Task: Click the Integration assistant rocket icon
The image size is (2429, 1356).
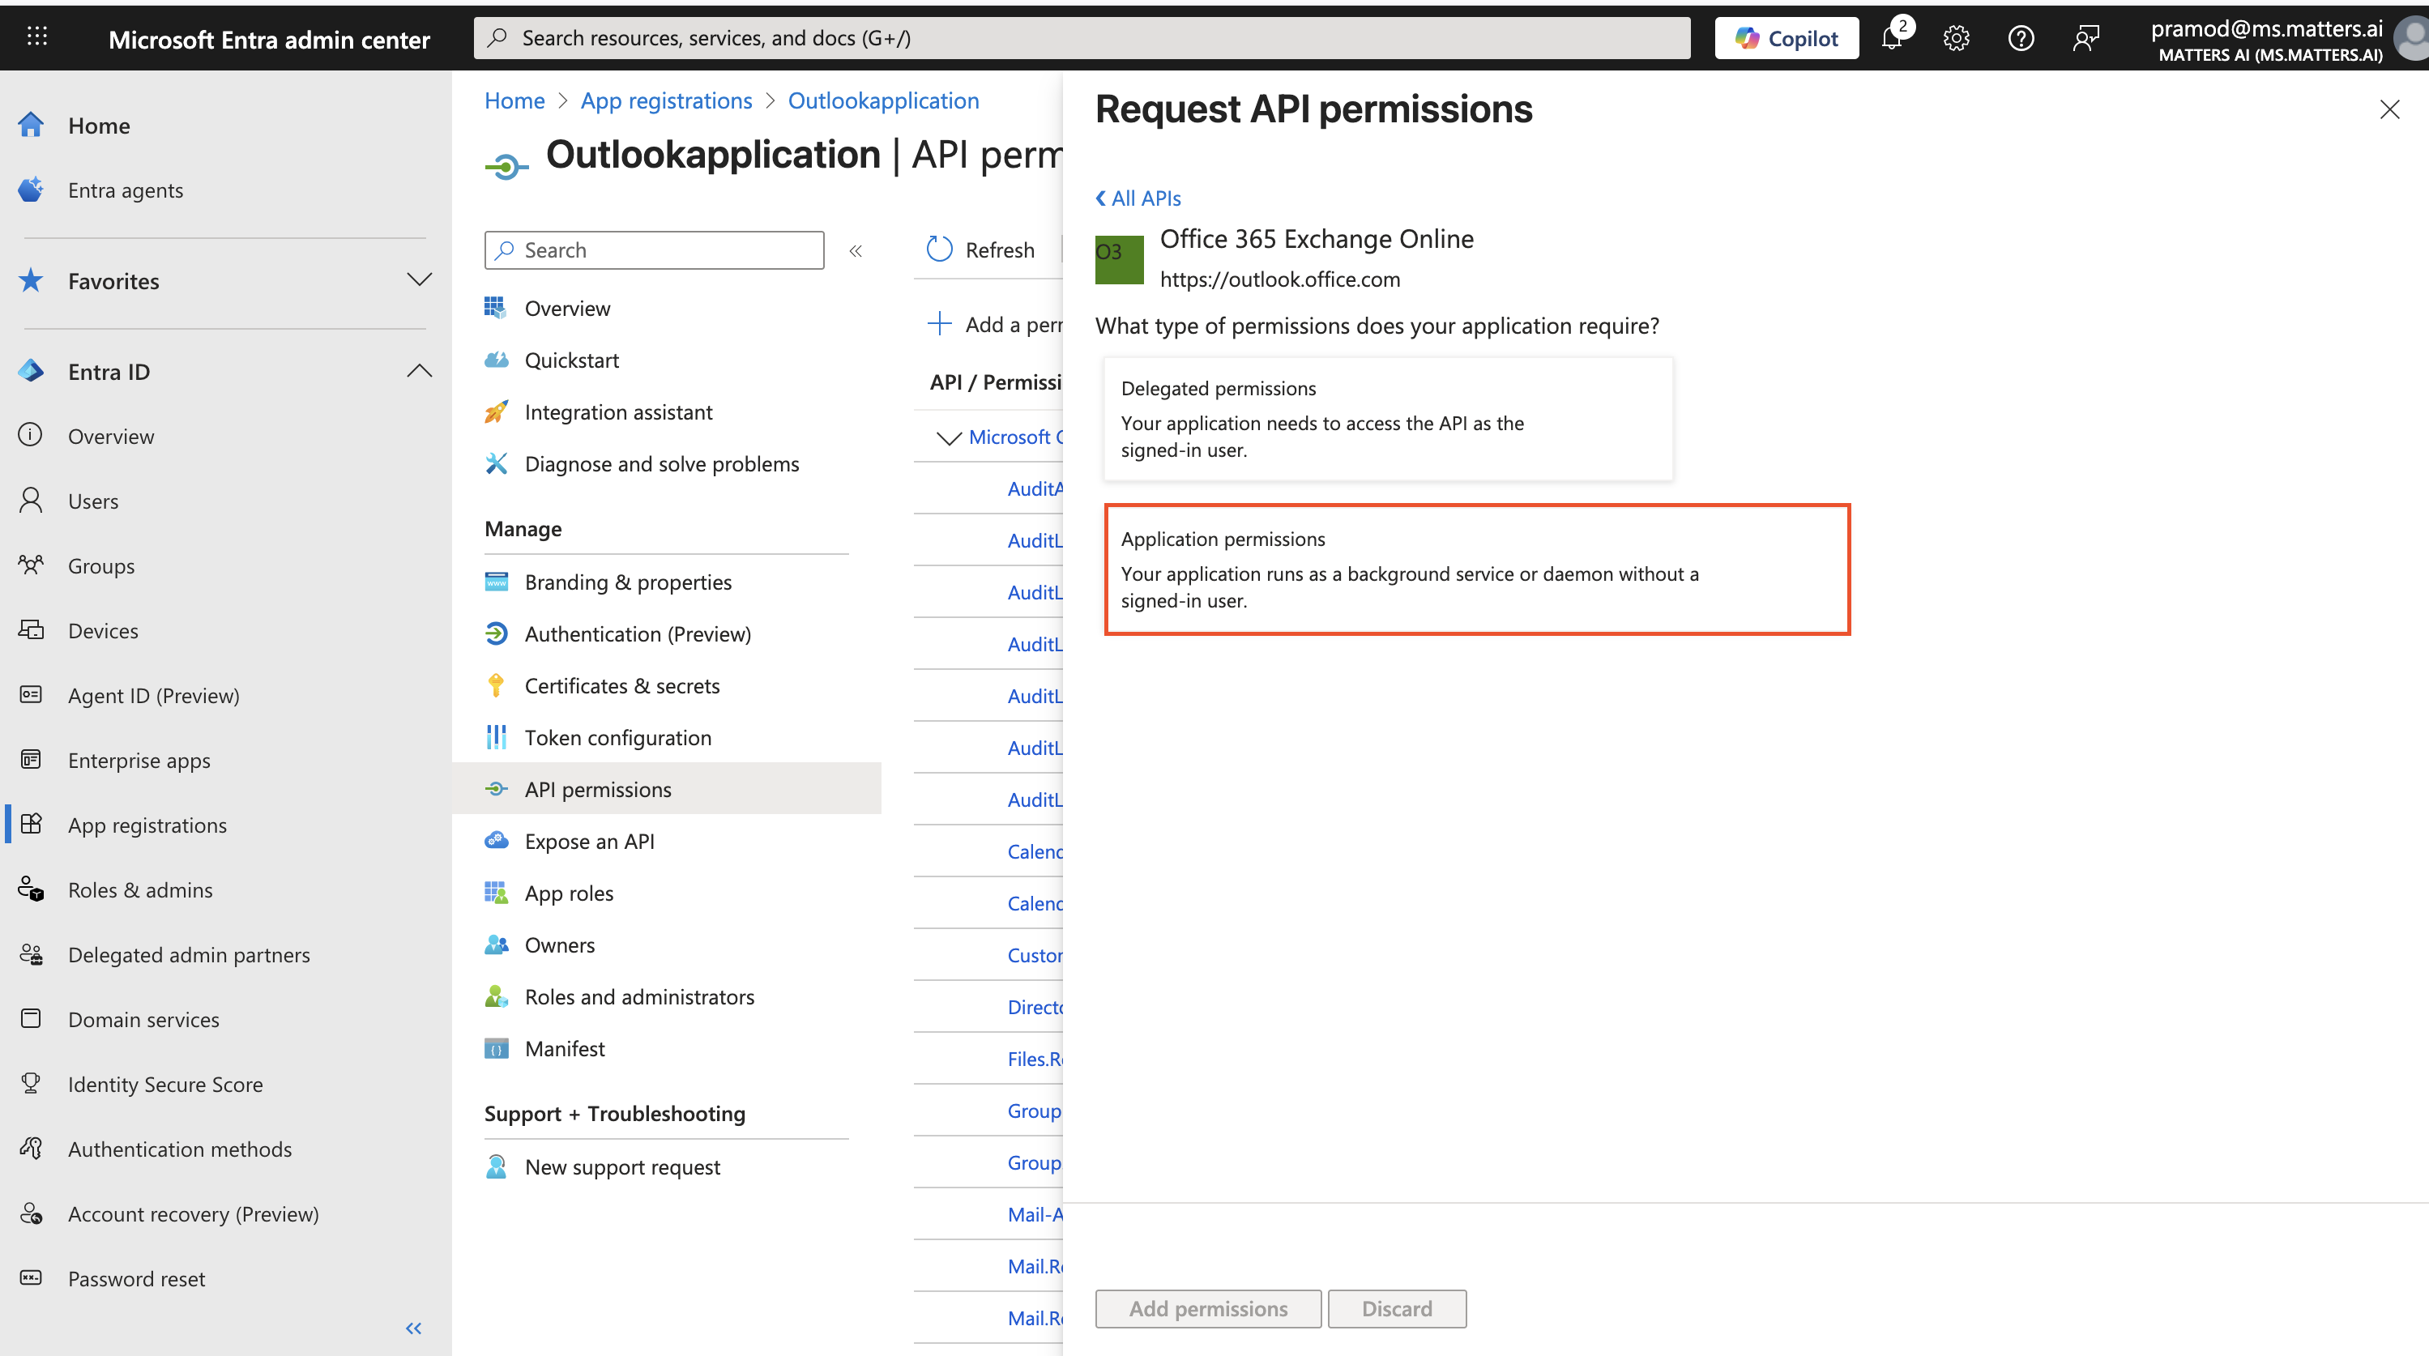Action: (x=496, y=412)
